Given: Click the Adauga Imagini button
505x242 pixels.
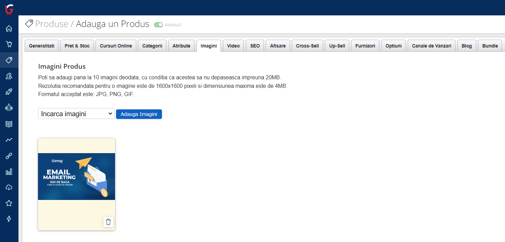Looking at the screenshot, I should [139, 114].
